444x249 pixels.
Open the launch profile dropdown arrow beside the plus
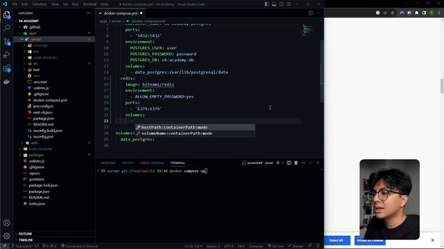(282, 163)
